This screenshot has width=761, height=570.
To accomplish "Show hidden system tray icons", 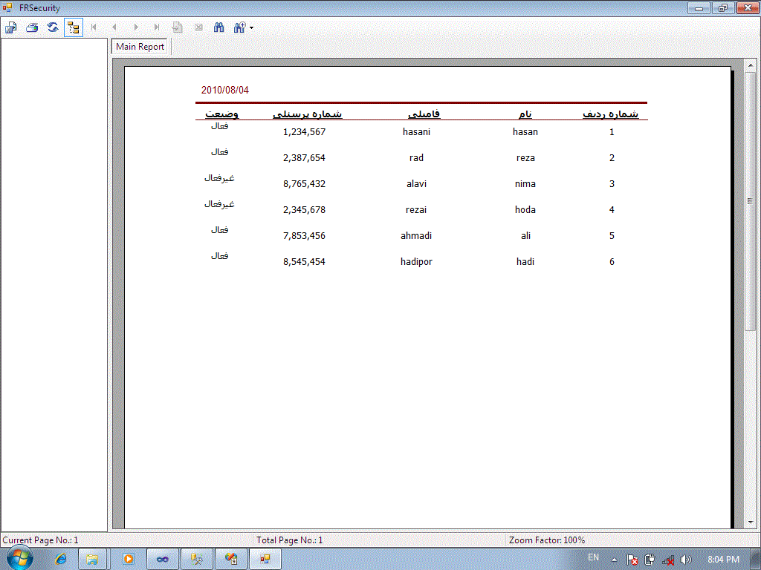I will click(614, 559).
